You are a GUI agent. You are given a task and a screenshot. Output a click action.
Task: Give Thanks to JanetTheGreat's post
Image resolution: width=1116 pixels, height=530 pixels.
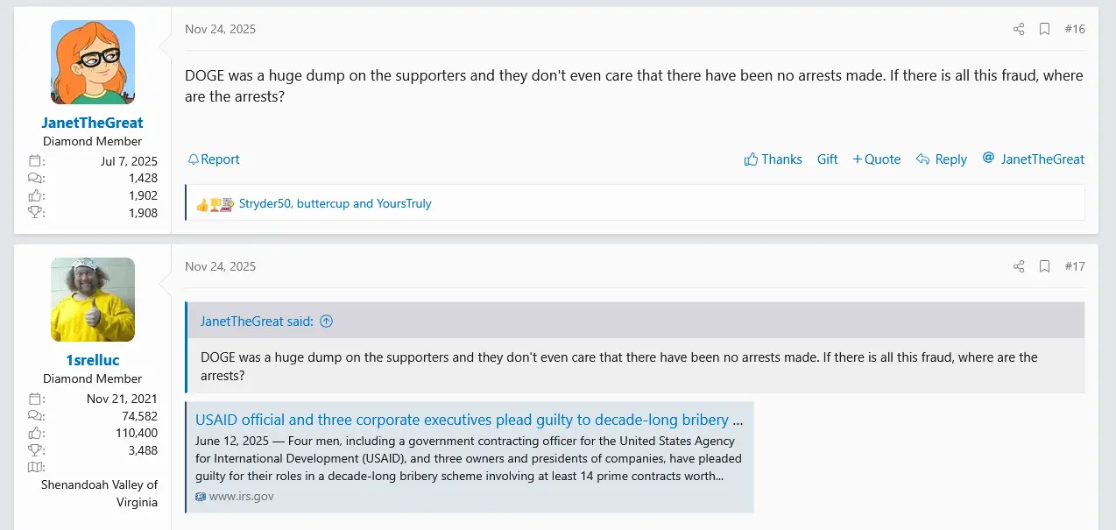(x=773, y=159)
